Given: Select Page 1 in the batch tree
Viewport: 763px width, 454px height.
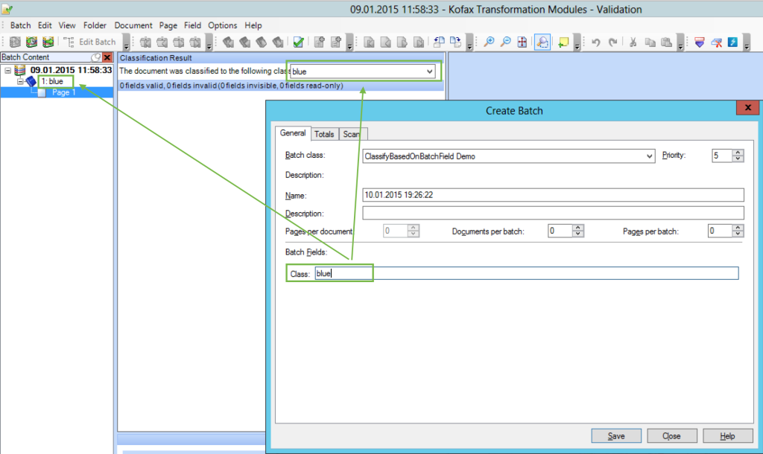Looking at the screenshot, I should tap(63, 92).
